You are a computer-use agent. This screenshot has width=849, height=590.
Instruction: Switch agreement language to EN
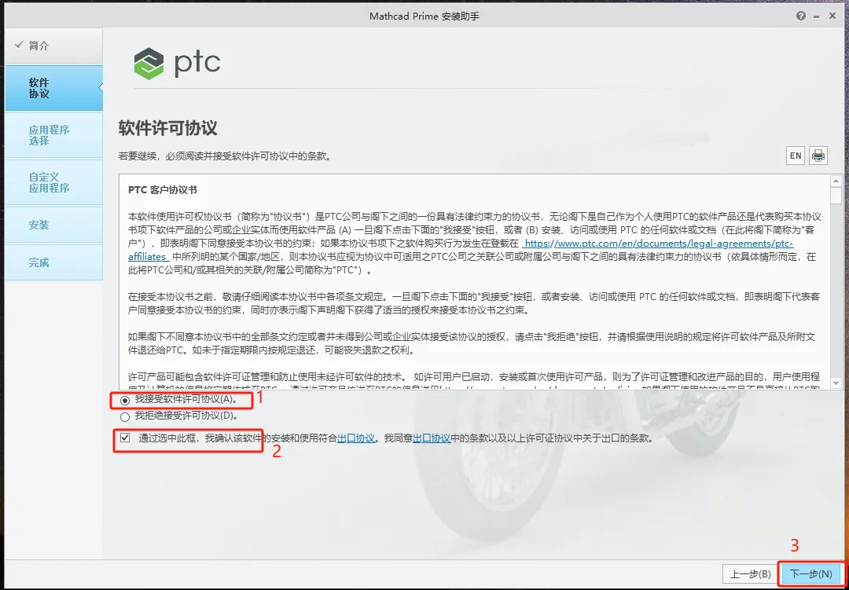click(796, 156)
